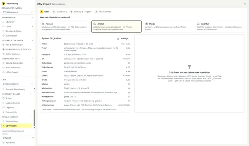
Task: Go to step 2 Zuordnung
Action: point(60,12)
